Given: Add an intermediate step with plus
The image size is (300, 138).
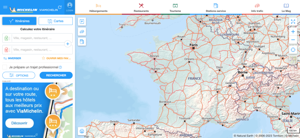Looking at the screenshot, I should click(68, 44).
